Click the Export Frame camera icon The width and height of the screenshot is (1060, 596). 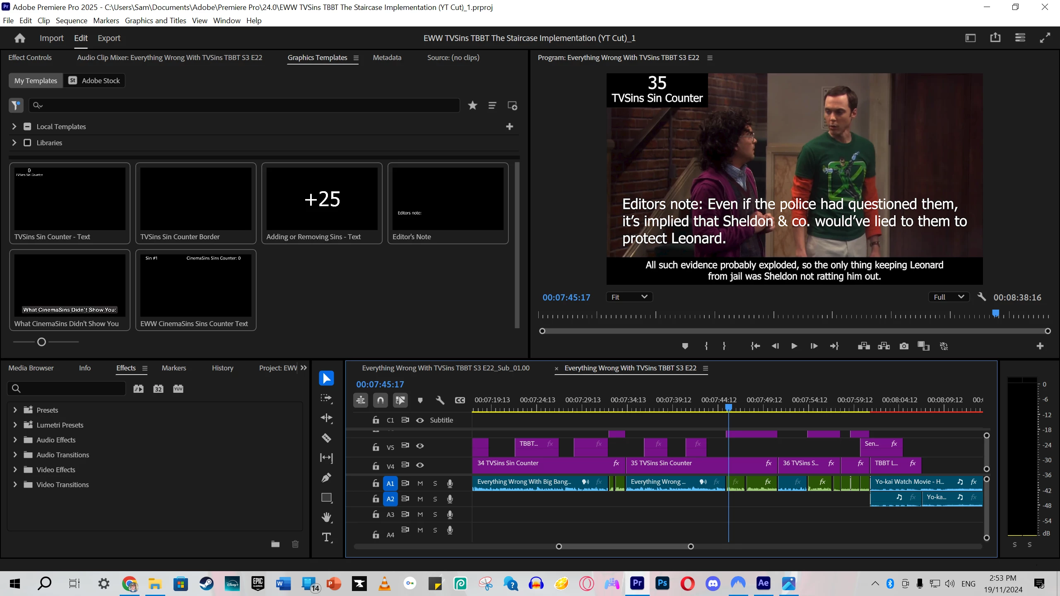[904, 346]
